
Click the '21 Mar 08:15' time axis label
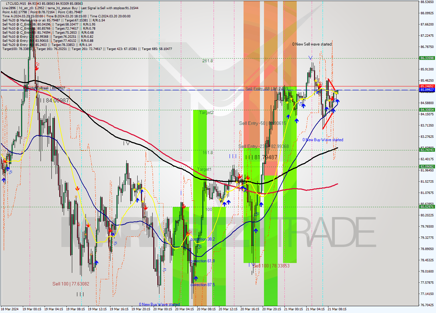coord(337,309)
